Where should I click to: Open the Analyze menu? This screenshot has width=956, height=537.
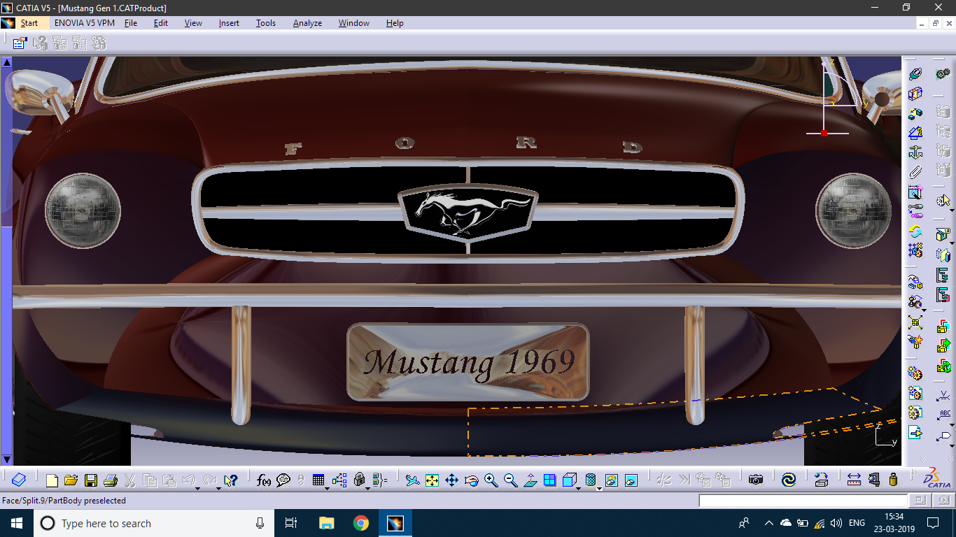click(x=307, y=23)
